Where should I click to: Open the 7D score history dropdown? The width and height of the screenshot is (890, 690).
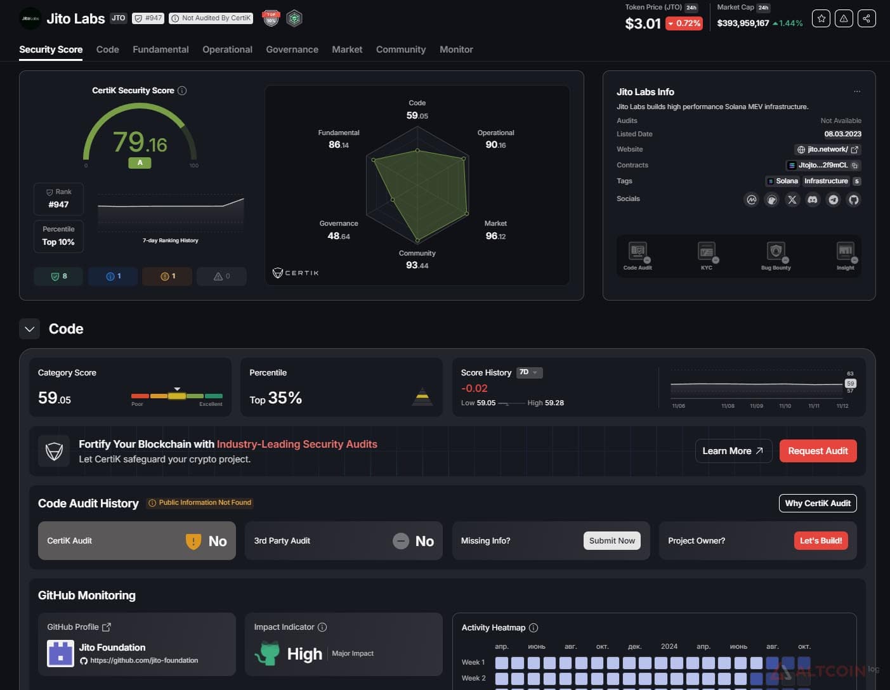coord(529,372)
